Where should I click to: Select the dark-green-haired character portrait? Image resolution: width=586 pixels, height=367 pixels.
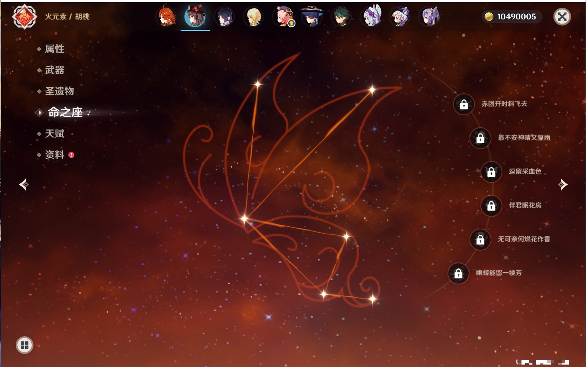click(341, 17)
